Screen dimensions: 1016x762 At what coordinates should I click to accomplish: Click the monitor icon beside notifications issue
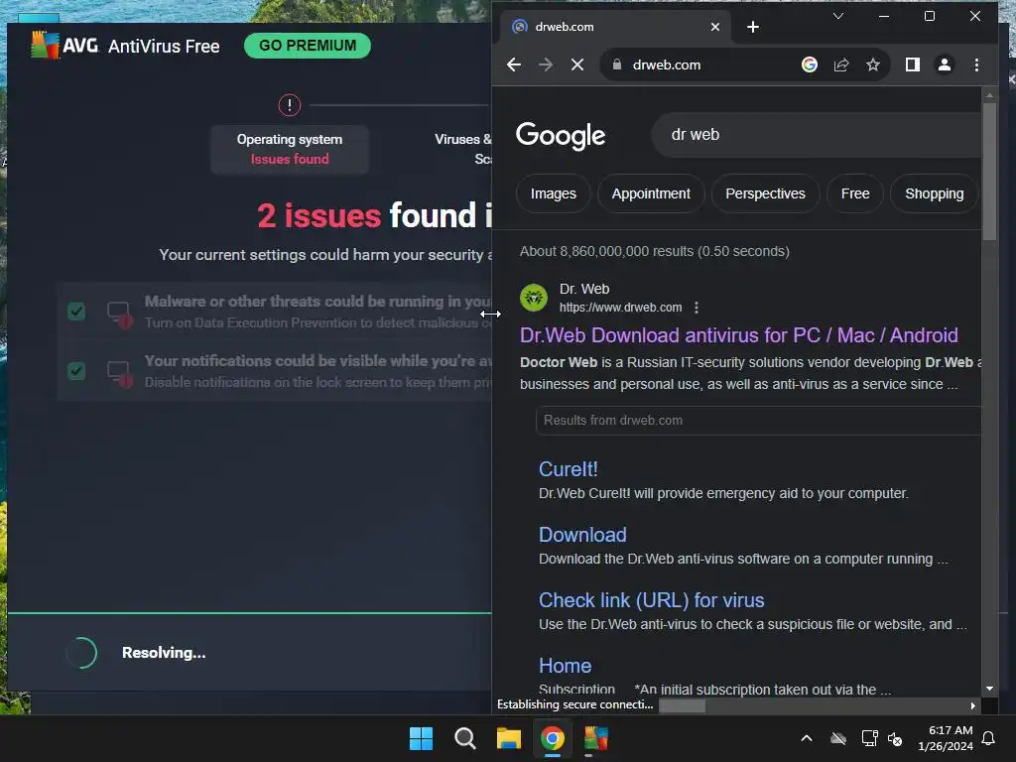point(120,373)
